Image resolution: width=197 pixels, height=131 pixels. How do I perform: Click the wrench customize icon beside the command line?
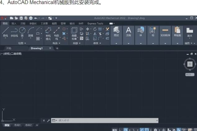pyautogui.click(x=49, y=120)
